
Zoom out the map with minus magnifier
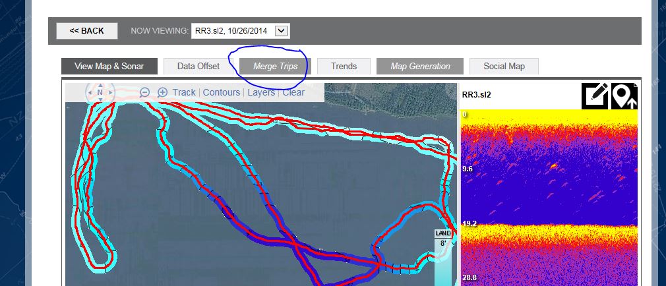145,93
